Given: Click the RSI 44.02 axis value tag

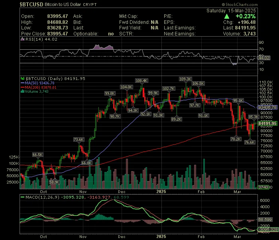Looking at the screenshot, I should [264, 58].
